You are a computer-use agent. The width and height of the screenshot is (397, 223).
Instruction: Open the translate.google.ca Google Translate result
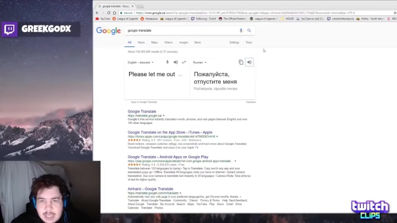tap(142, 111)
